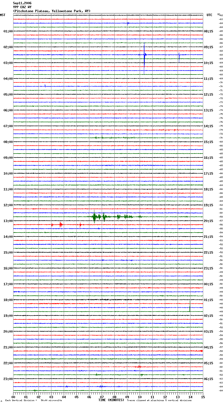Image resolution: width=224 pixels, height=404 pixels.
Task: Click the 10 minute tick label
Action: 140,397
